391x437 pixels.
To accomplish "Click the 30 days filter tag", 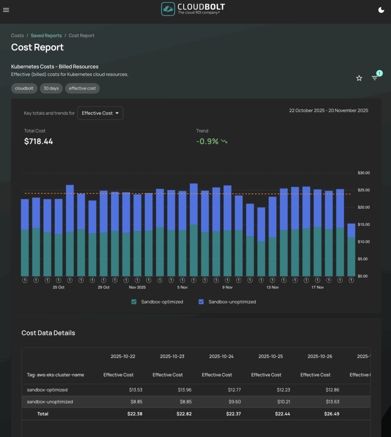I will coord(51,88).
